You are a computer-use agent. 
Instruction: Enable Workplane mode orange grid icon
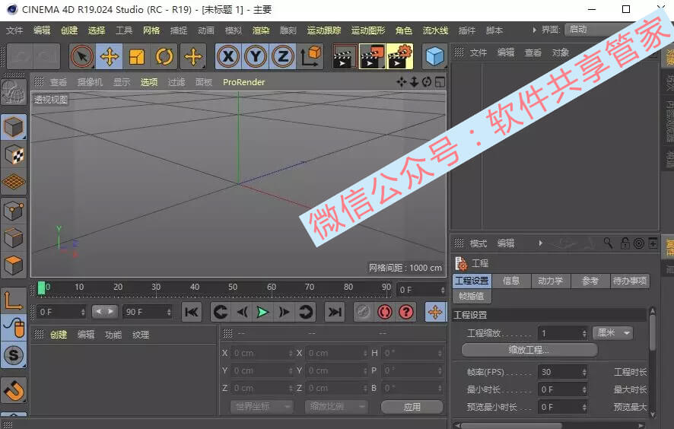point(14,182)
